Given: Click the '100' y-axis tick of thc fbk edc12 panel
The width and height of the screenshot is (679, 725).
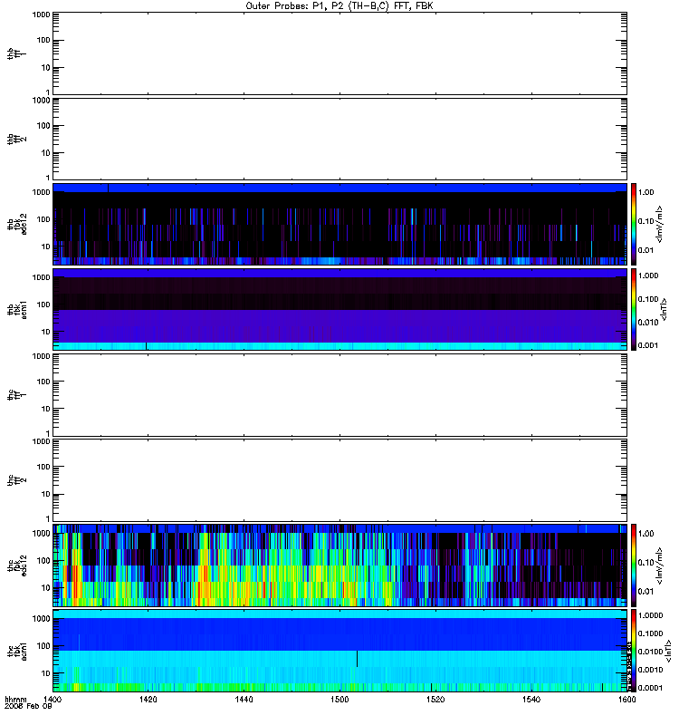Looking at the screenshot, I should [x=43, y=560].
